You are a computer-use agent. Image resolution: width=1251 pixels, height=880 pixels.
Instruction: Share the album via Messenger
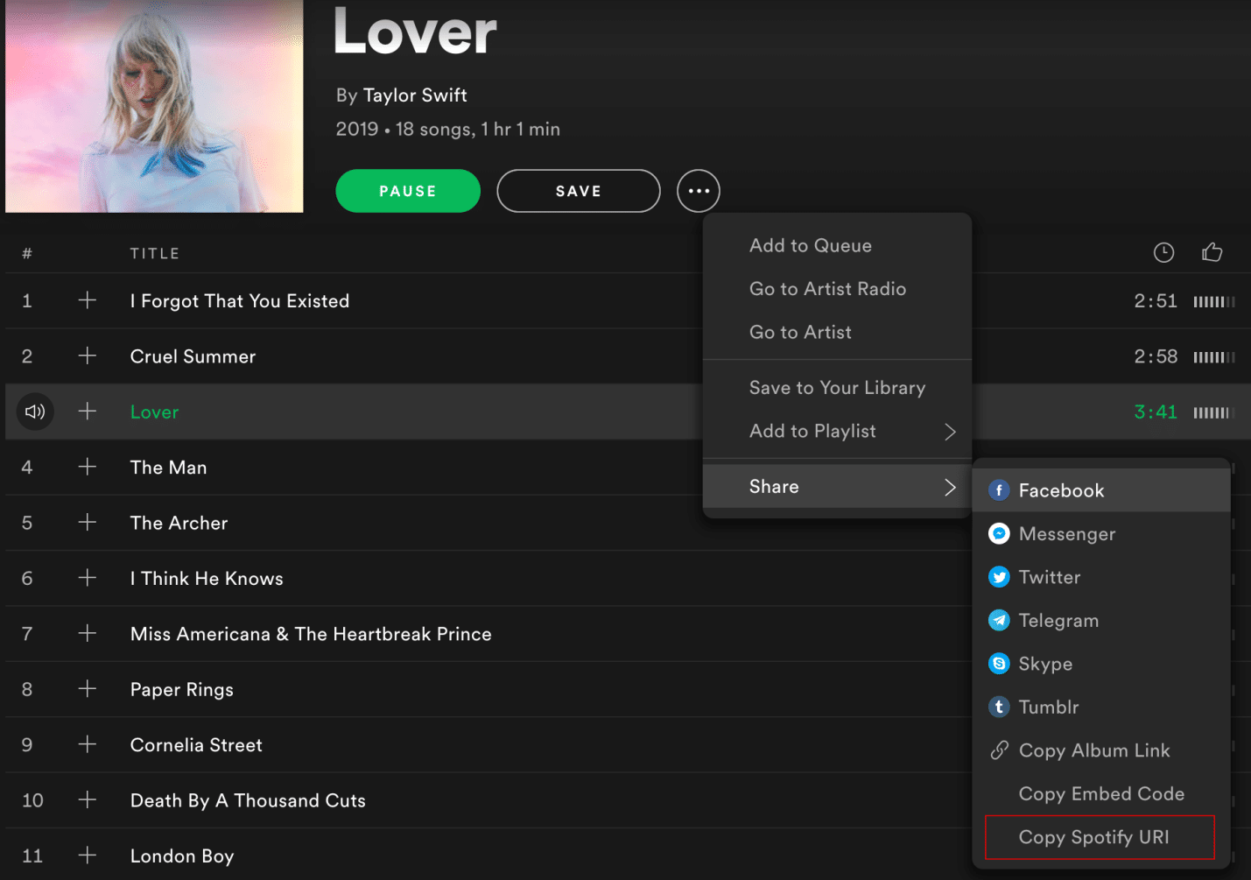[x=1101, y=534]
